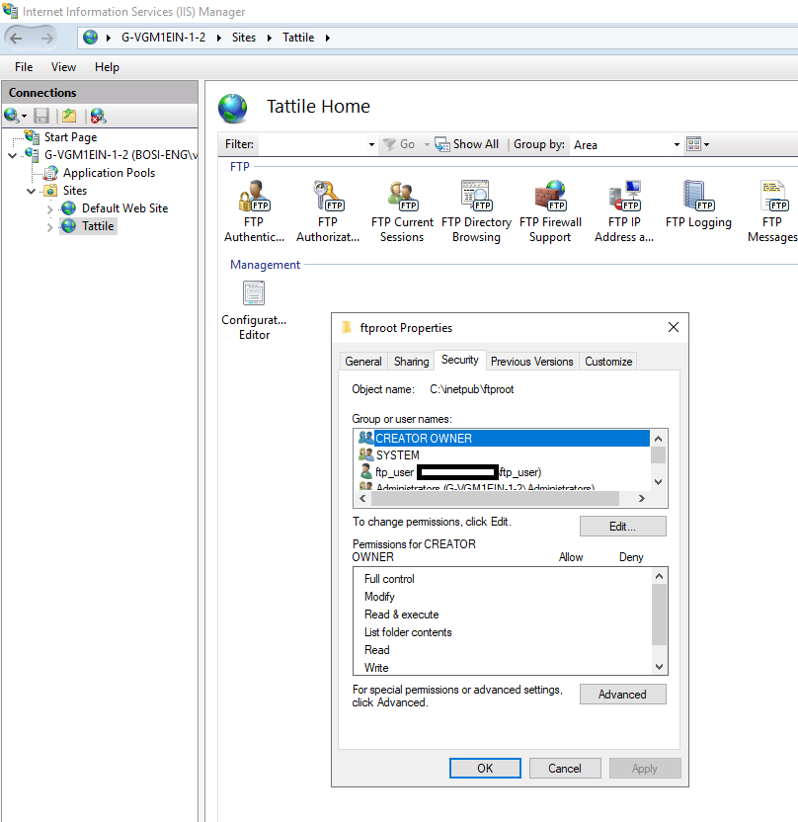Viewport: 798px width, 822px height.
Task: Open the Filter dropdown arrow
Action: click(x=371, y=144)
